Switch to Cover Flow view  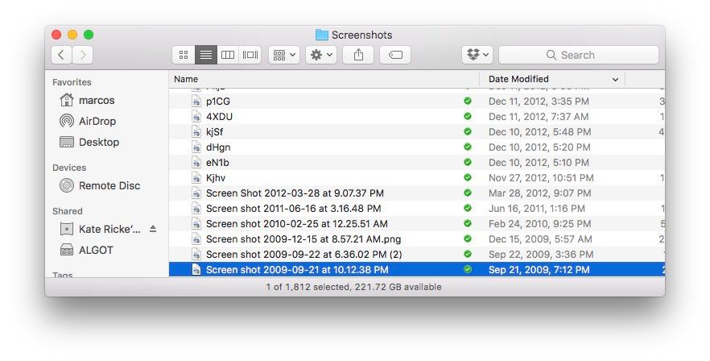[250, 55]
